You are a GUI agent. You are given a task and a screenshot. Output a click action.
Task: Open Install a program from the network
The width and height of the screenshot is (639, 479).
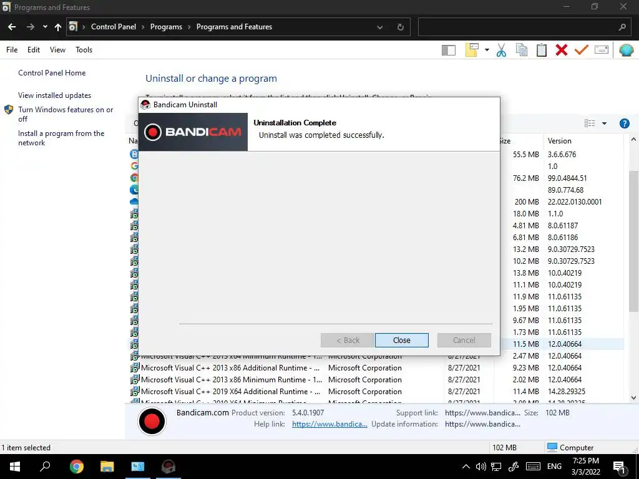click(x=61, y=138)
